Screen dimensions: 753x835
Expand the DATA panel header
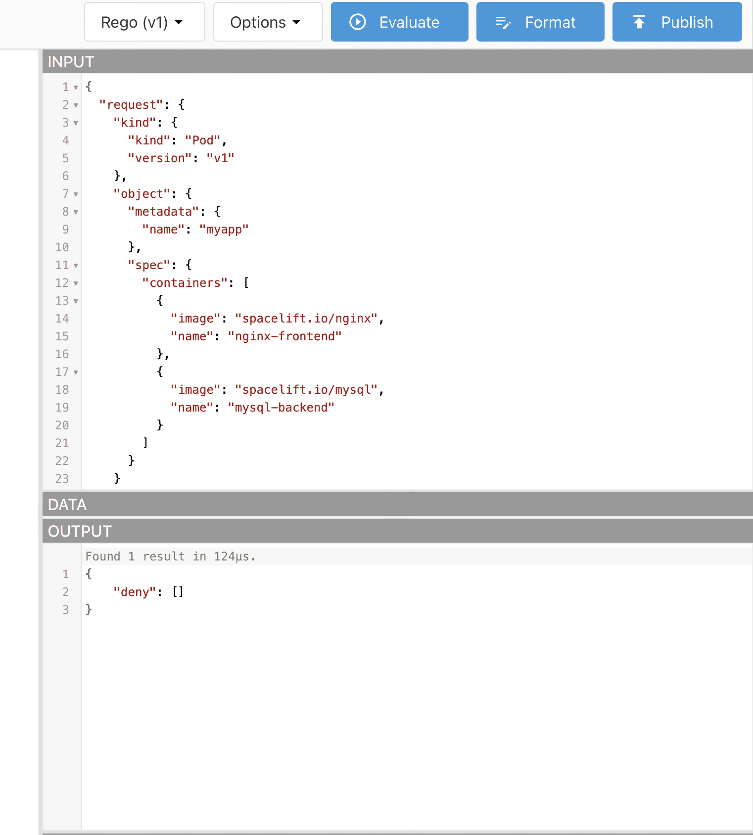67,505
